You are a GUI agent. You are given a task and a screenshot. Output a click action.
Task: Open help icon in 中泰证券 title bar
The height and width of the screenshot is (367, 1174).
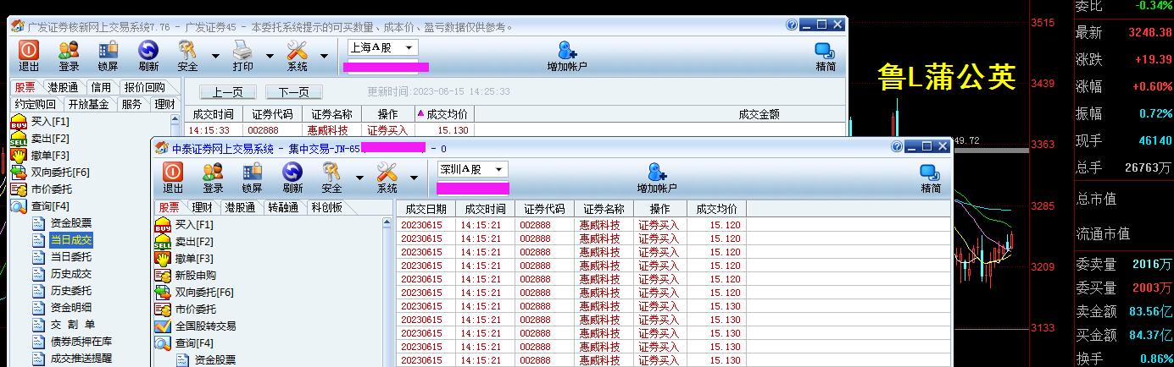tap(897, 147)
